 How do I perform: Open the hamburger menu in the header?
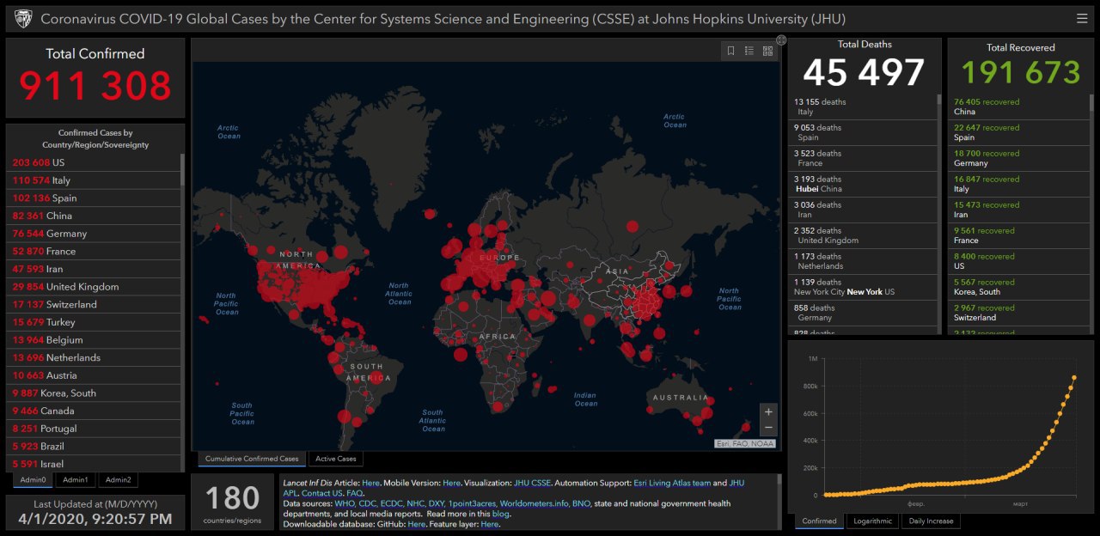point(1081,18)
